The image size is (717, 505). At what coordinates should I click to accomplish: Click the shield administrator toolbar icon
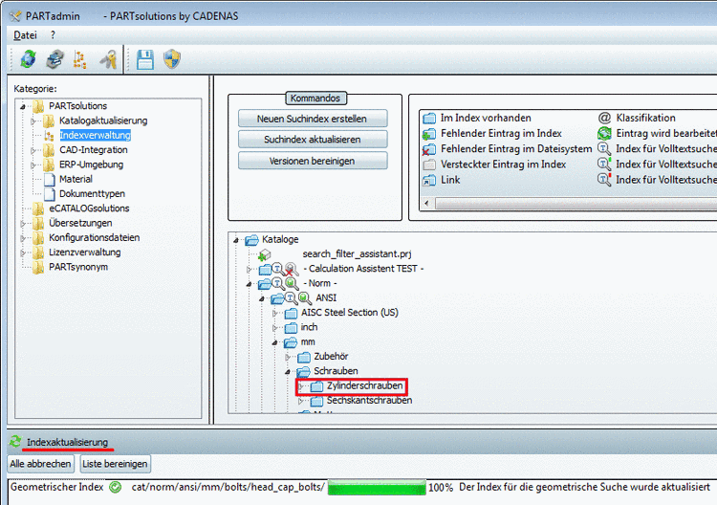coord(172,59)
